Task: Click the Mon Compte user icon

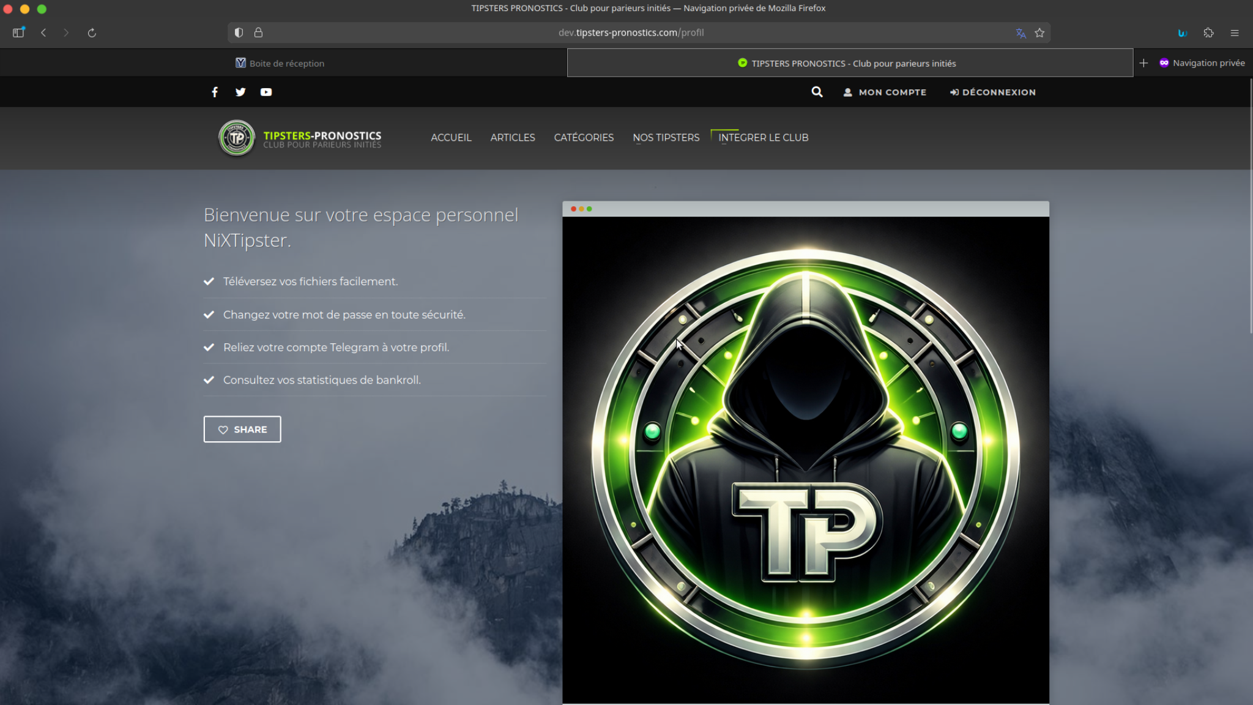Action: 848,92
